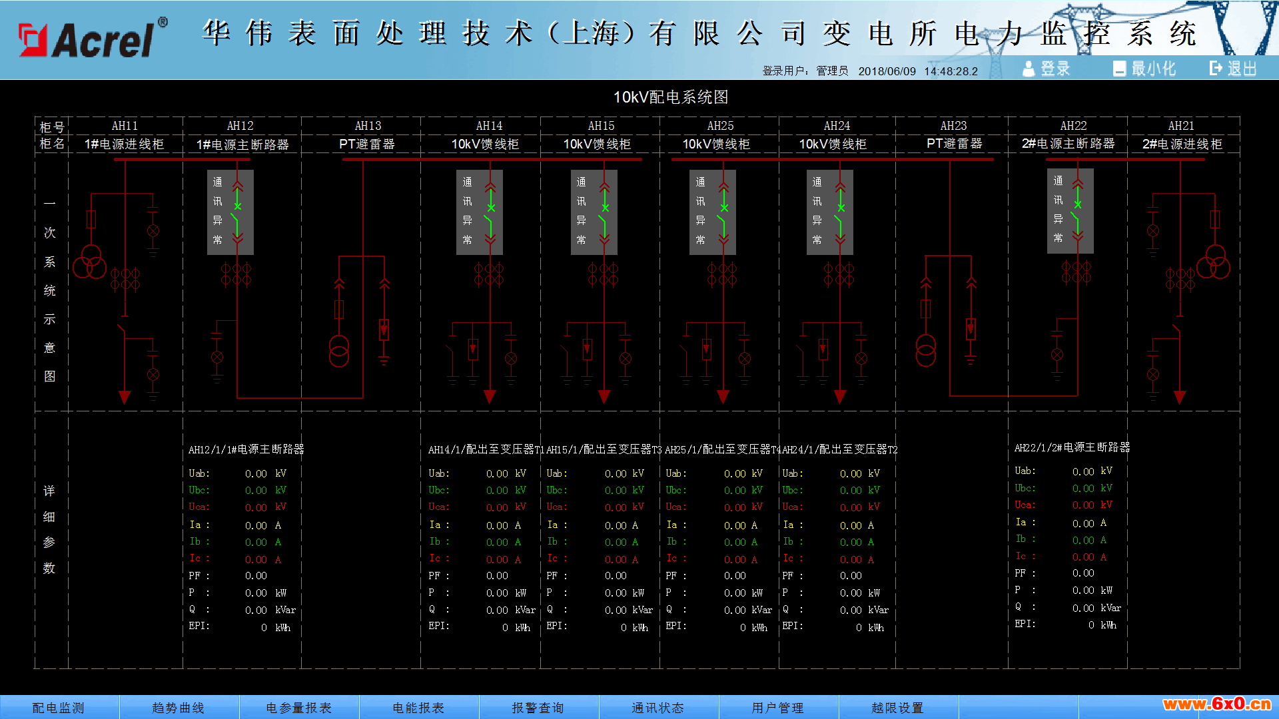Open the 用户管理 tab
Viewport: 1279px width, 719px height.
tap(779, 708)
